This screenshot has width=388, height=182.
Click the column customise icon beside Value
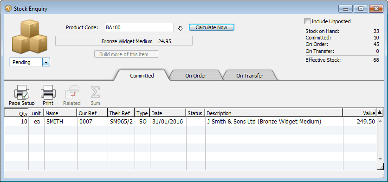[x=380, y=113]
